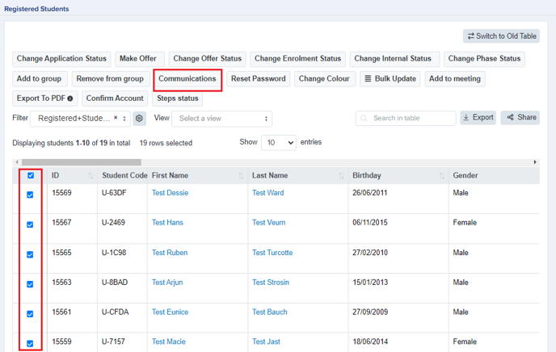
Task: Open filter settings gear icon
Action: coord(139,119)
